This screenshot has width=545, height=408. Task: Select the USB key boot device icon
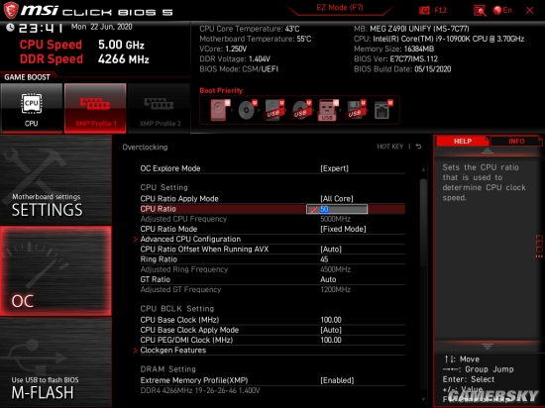click(327, 110)
